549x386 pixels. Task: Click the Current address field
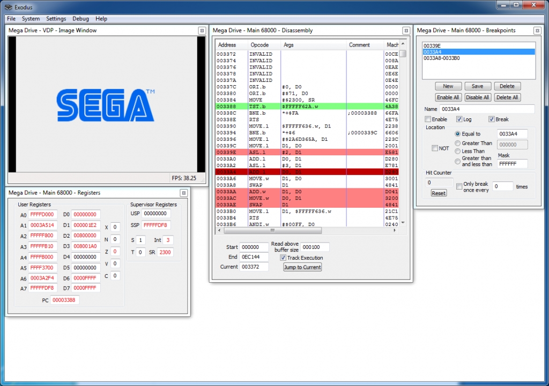(x=254, y=267)
